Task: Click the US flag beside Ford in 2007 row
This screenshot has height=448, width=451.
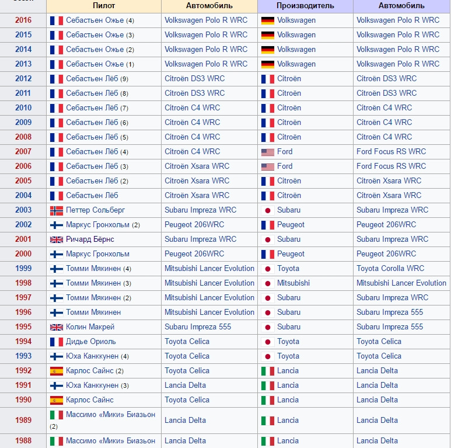Action: coord(268,152)
